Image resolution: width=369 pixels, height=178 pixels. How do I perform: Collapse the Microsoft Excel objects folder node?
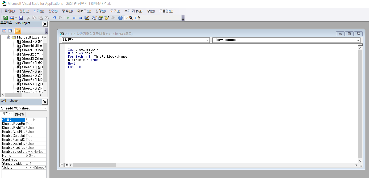9,37
